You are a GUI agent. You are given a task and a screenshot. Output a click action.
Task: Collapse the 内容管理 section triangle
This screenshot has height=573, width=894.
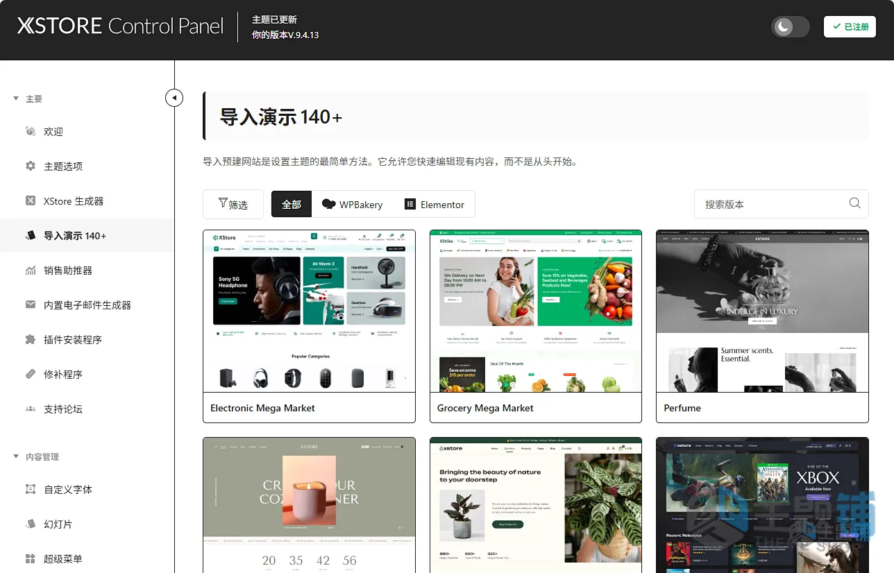coord(16,456)
